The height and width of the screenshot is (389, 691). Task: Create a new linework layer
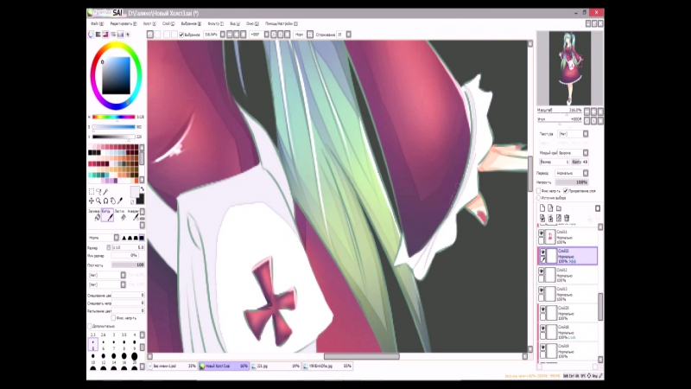pyautogui.click(x=550, y=208)
